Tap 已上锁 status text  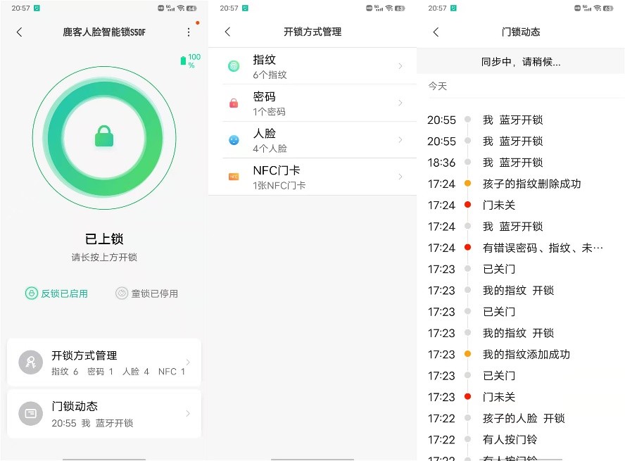pos(104,239)
